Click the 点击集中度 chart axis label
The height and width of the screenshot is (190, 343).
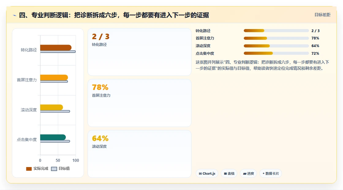(x=27, y=140)
